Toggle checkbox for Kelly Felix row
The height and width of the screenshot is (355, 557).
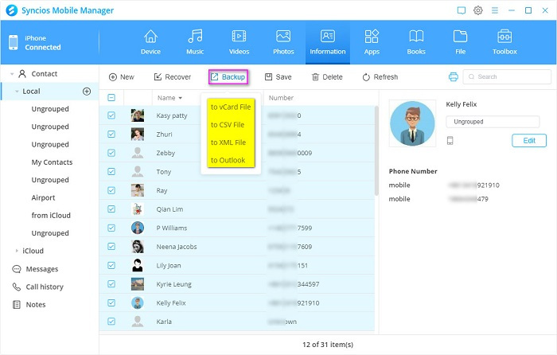coord(111,303)
